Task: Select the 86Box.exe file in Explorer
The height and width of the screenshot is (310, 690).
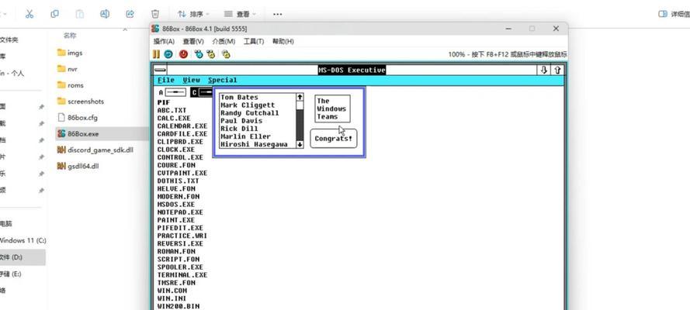Action: point(102,133)
